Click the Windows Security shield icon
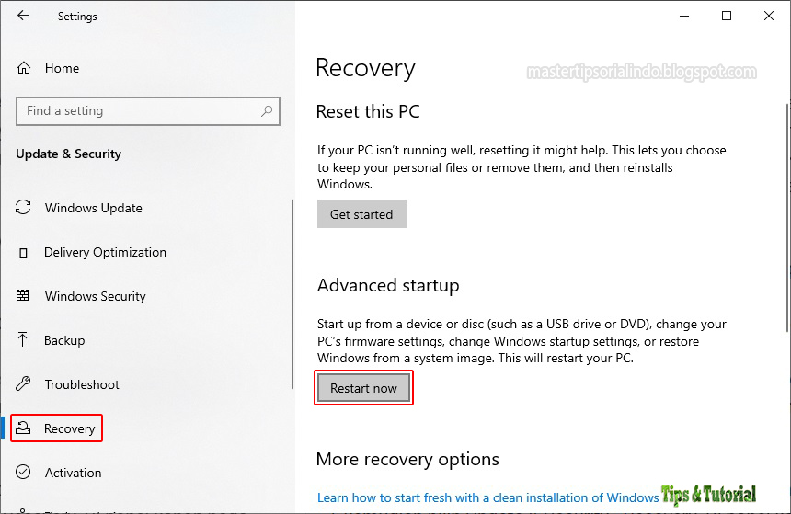Image resolution: width=791 pixels, height=514 pixels. click(24, 296)
